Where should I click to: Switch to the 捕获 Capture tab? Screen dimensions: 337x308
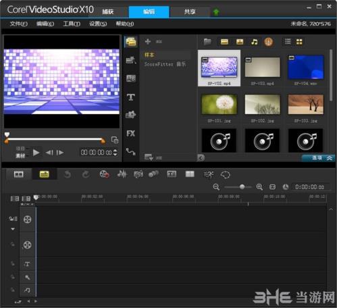(x=108, y=11)
